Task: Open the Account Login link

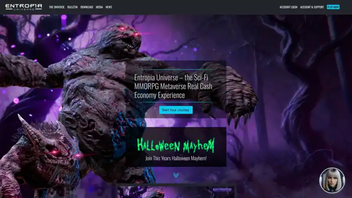Action: click(289, 7)
